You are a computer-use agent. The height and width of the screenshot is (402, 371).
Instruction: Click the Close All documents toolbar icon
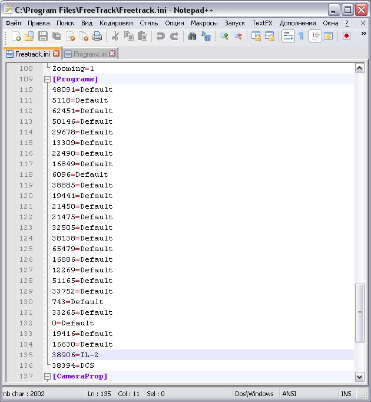84,36
